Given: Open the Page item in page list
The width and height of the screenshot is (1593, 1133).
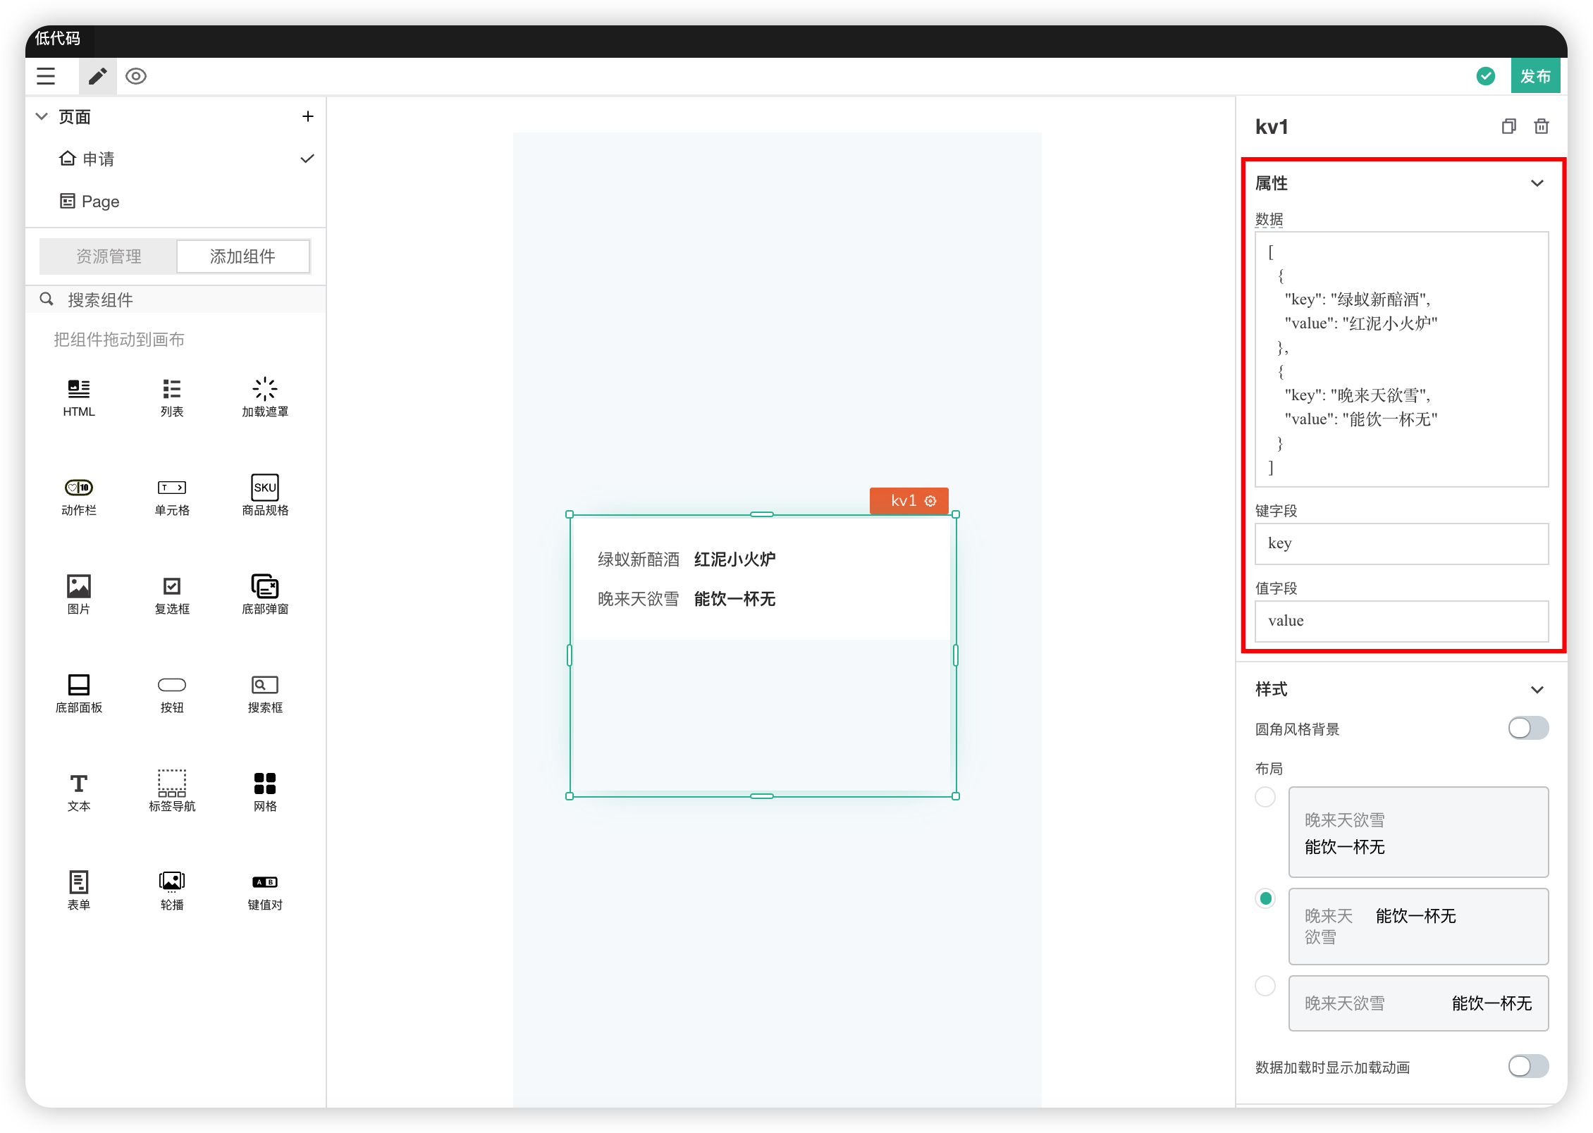Looking at the screenshot, I should [x=100, y=202].
